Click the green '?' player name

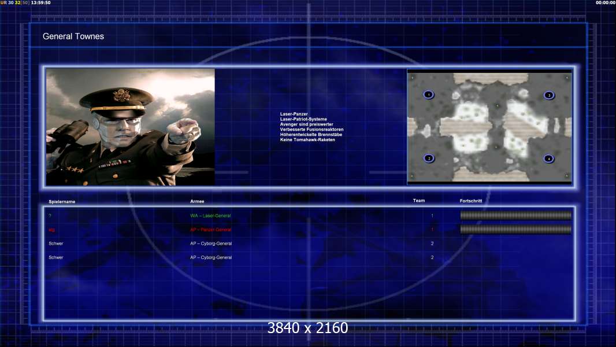click(50, 216)
